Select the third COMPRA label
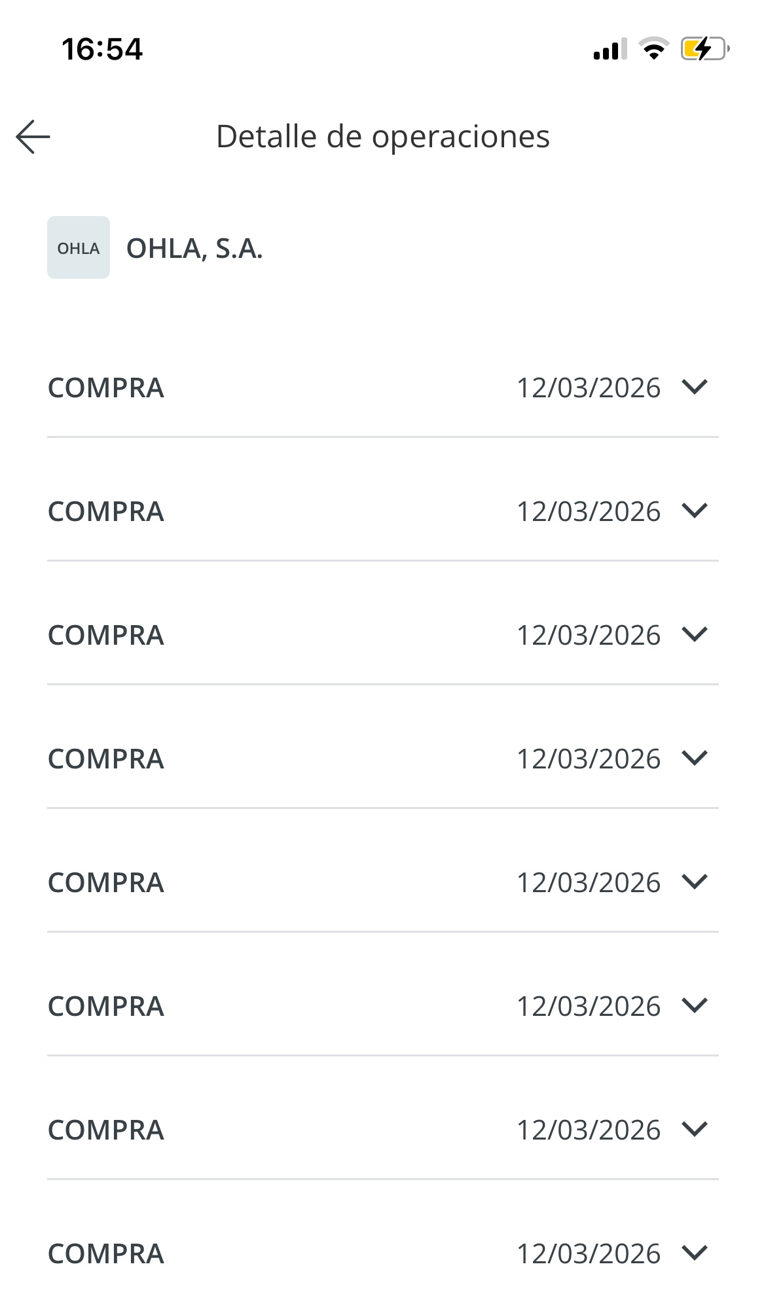Image resolution: width=766 pixels, height=1296 pixels. (106, 636)
